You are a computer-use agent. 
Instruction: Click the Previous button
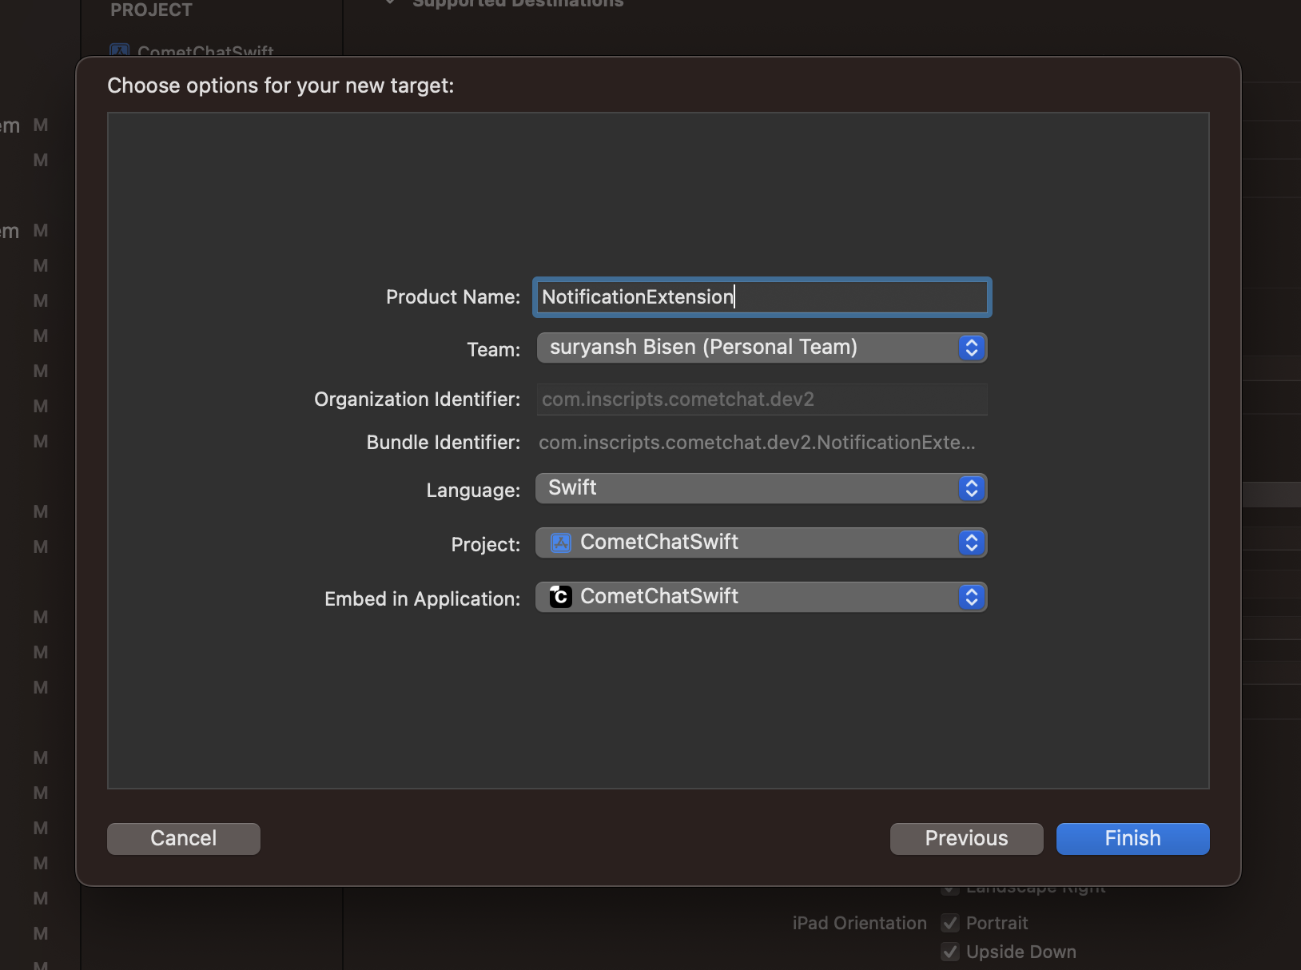pyautogui.click(x=966, y=838)
